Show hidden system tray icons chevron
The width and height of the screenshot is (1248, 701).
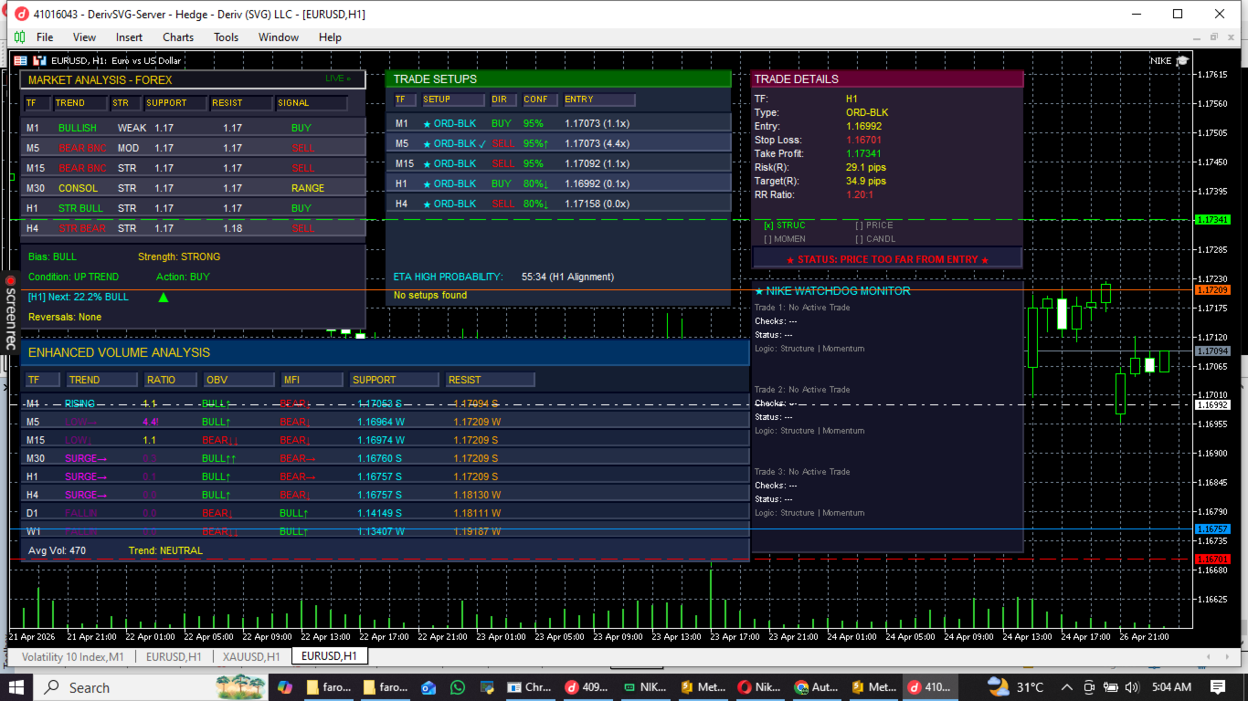tap(1066, 687)
